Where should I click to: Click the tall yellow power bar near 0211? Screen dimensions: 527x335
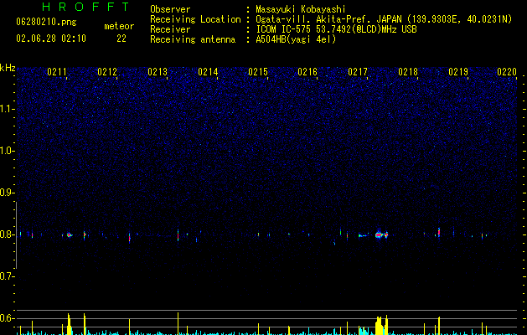click(70, 324)
